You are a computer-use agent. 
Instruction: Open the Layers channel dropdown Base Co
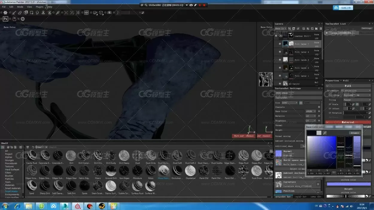281,29
